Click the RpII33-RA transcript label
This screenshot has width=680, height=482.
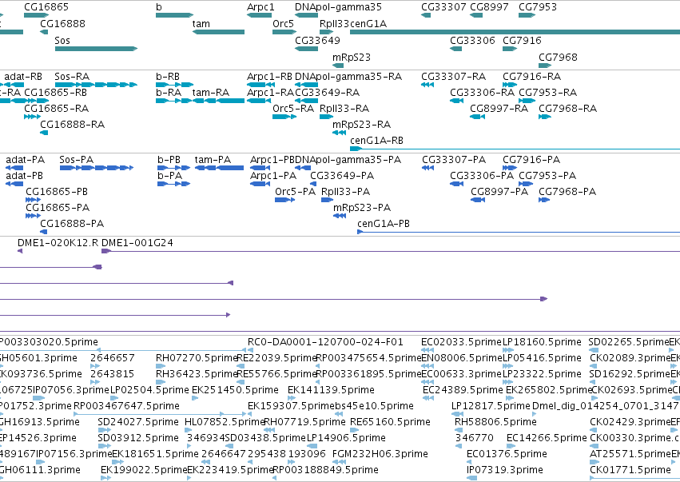344,109
